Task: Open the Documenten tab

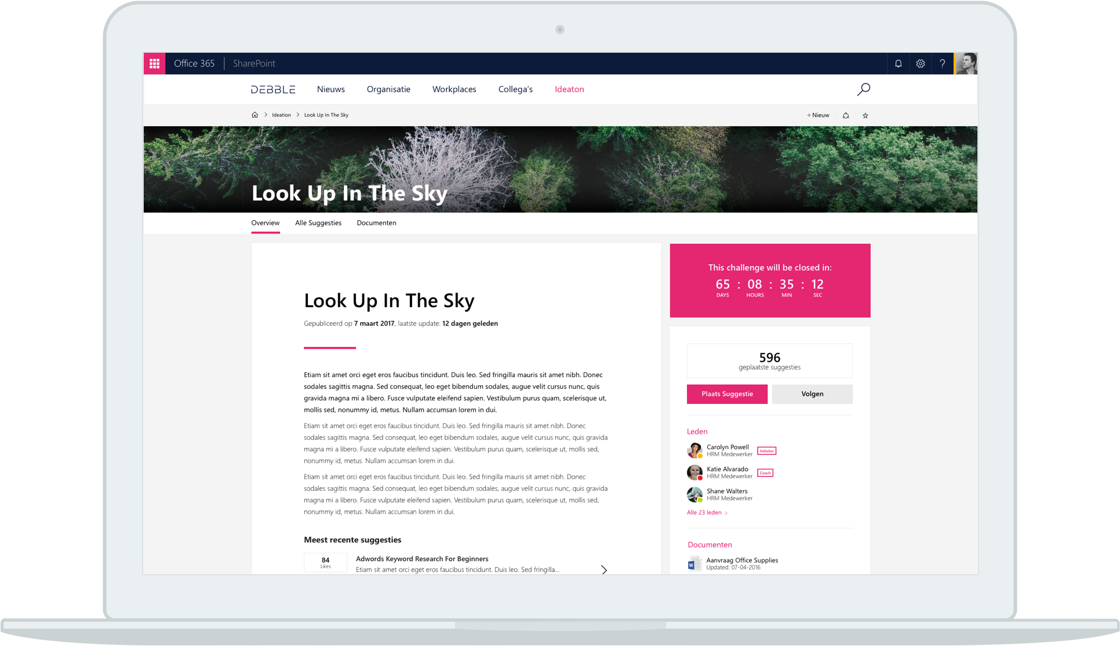Action: tap(376, 223)
